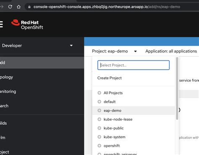The image size is (199, 155).
Task: Favorite the kube-node-lease project star icon
Action: (x=99, y=119)
